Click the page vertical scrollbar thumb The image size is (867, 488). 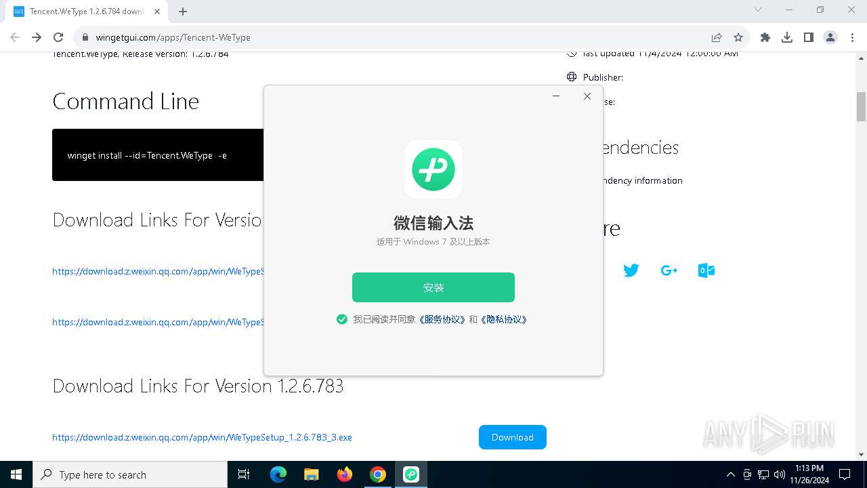click(x=862, y=106)
